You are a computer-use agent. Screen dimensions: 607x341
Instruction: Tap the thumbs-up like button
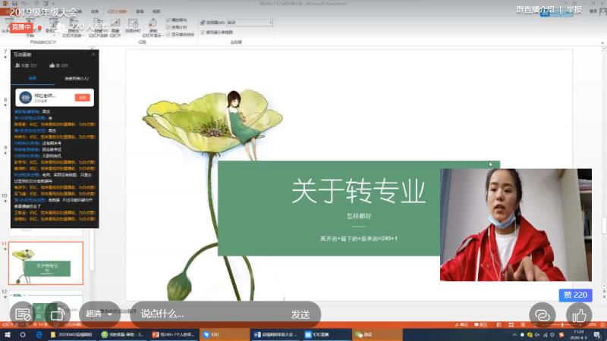[x=579, y=315]
